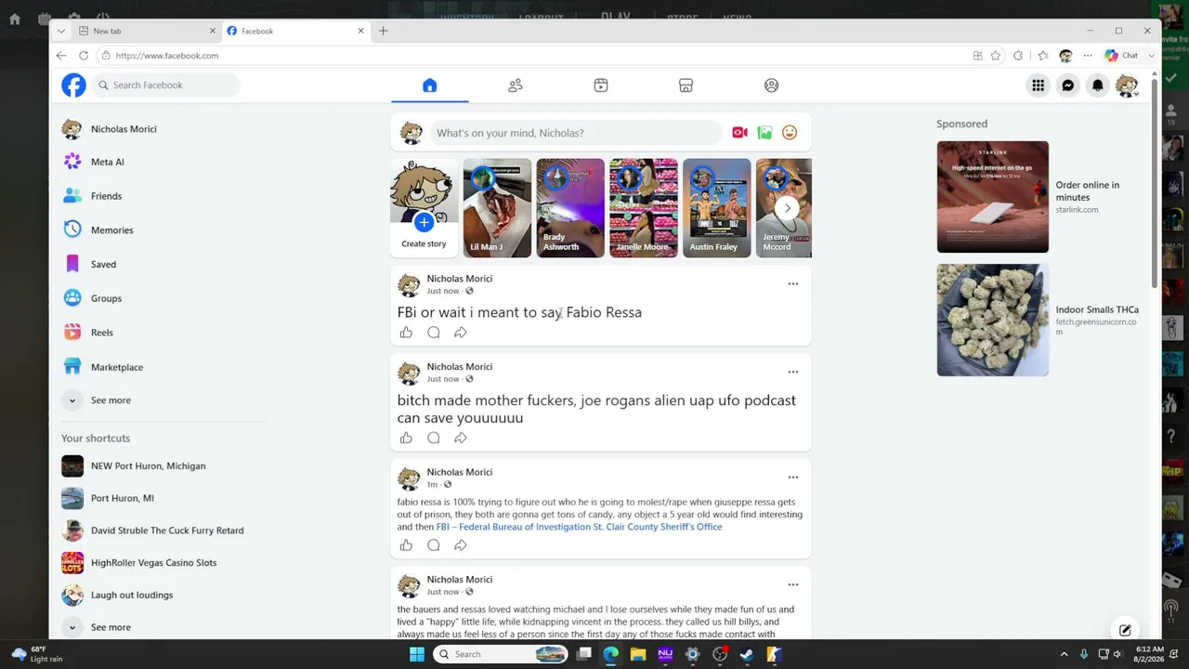The height and width of the screenshot is (669, 1189).
Task: Comment on the 'FBi or wait' post
Action: [434, 333]
